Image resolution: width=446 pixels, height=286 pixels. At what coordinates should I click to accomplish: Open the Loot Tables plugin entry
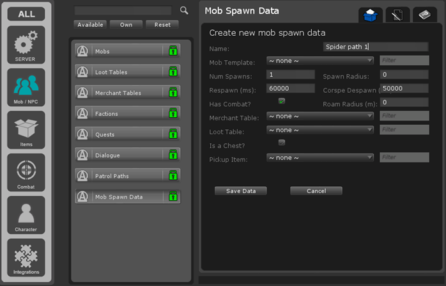click(x=127, y=72)
